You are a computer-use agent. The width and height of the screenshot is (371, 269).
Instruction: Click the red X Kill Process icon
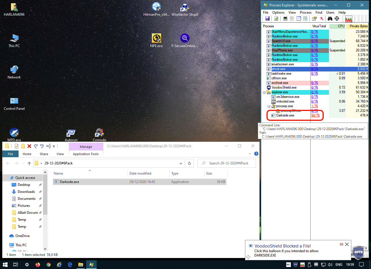point(321,19)
